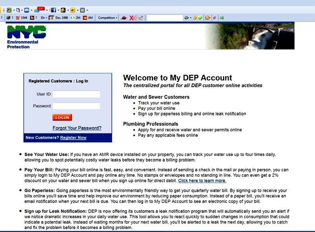Click the blue-green ring icon showing 2M
This screenshot has height=232, width=315.
click(x=72, y=18)
